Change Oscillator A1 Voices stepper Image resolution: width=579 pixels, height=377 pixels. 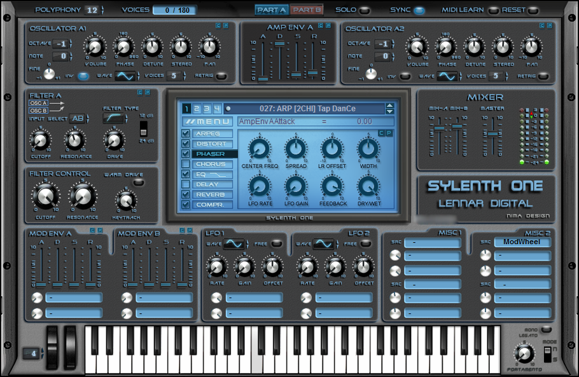click(x=185, y=76)
